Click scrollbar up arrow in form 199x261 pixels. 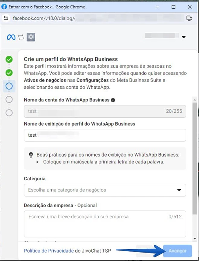[x=195, y=100]
